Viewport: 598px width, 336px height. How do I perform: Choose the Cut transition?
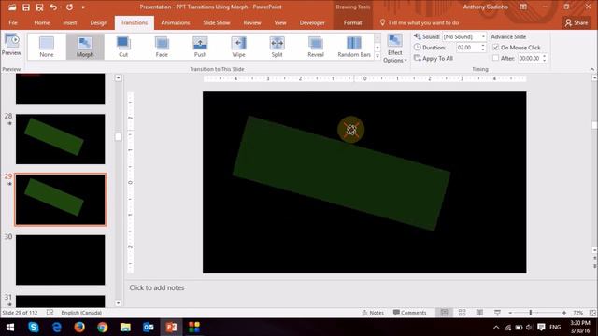pyautogui.click(x=123, y=47)
